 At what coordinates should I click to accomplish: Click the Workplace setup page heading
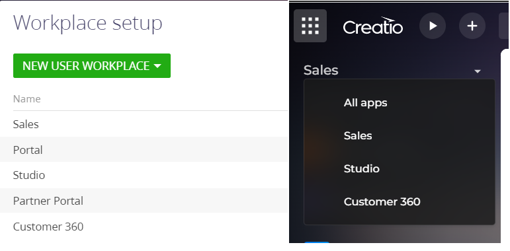[87, 23]
